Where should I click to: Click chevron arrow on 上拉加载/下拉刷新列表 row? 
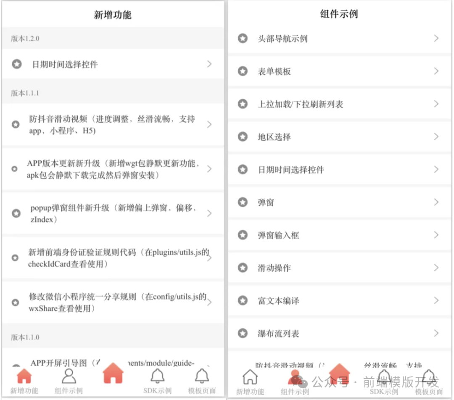(x=436, y=104)
